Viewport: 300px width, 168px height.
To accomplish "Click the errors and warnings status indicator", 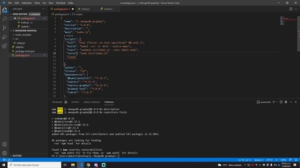I will point(7,160).
